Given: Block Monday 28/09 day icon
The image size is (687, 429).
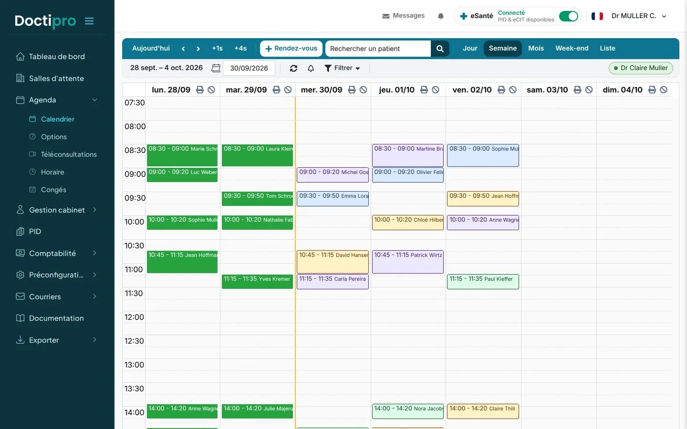Looking at the screenshot, I should (211, 90).
